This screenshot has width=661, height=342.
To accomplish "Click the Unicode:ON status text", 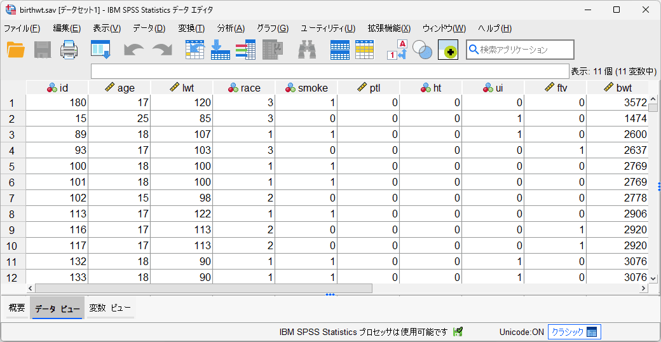I will [x=521, y=332].
